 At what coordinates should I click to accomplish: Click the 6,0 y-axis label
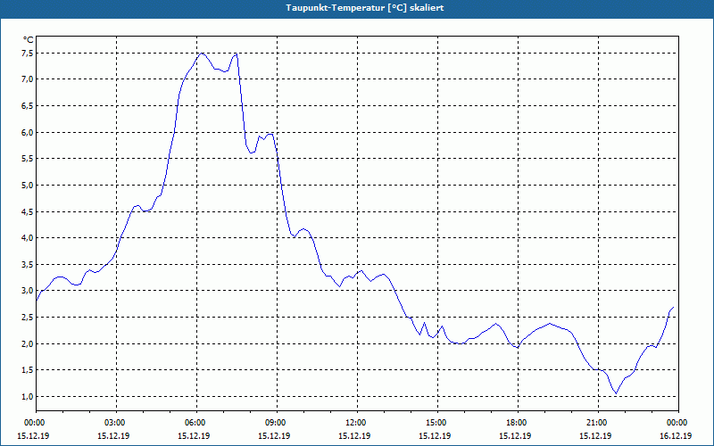[x=28, y=132]
